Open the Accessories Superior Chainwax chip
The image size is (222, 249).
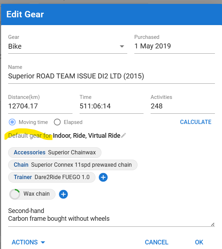pos(55,153)
